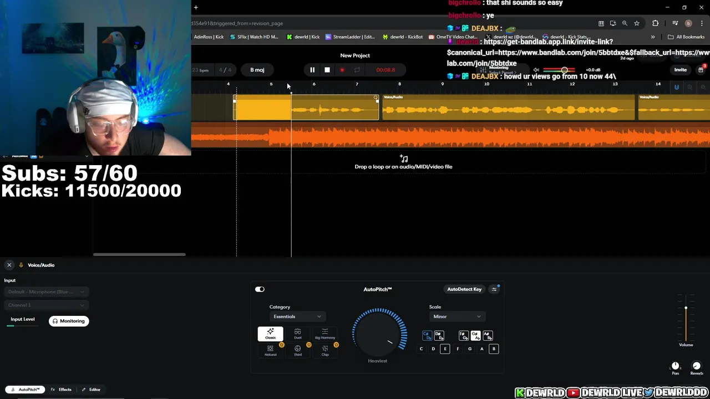This screenshot has height=399, width=710.
Task: Toggle the A#/Bb note key
Action: click(x=488, y=336)
